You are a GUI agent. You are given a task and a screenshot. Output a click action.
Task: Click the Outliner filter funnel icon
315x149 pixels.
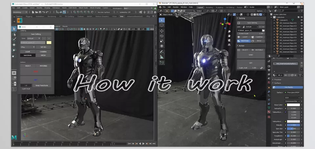click(x=302, y=11)
